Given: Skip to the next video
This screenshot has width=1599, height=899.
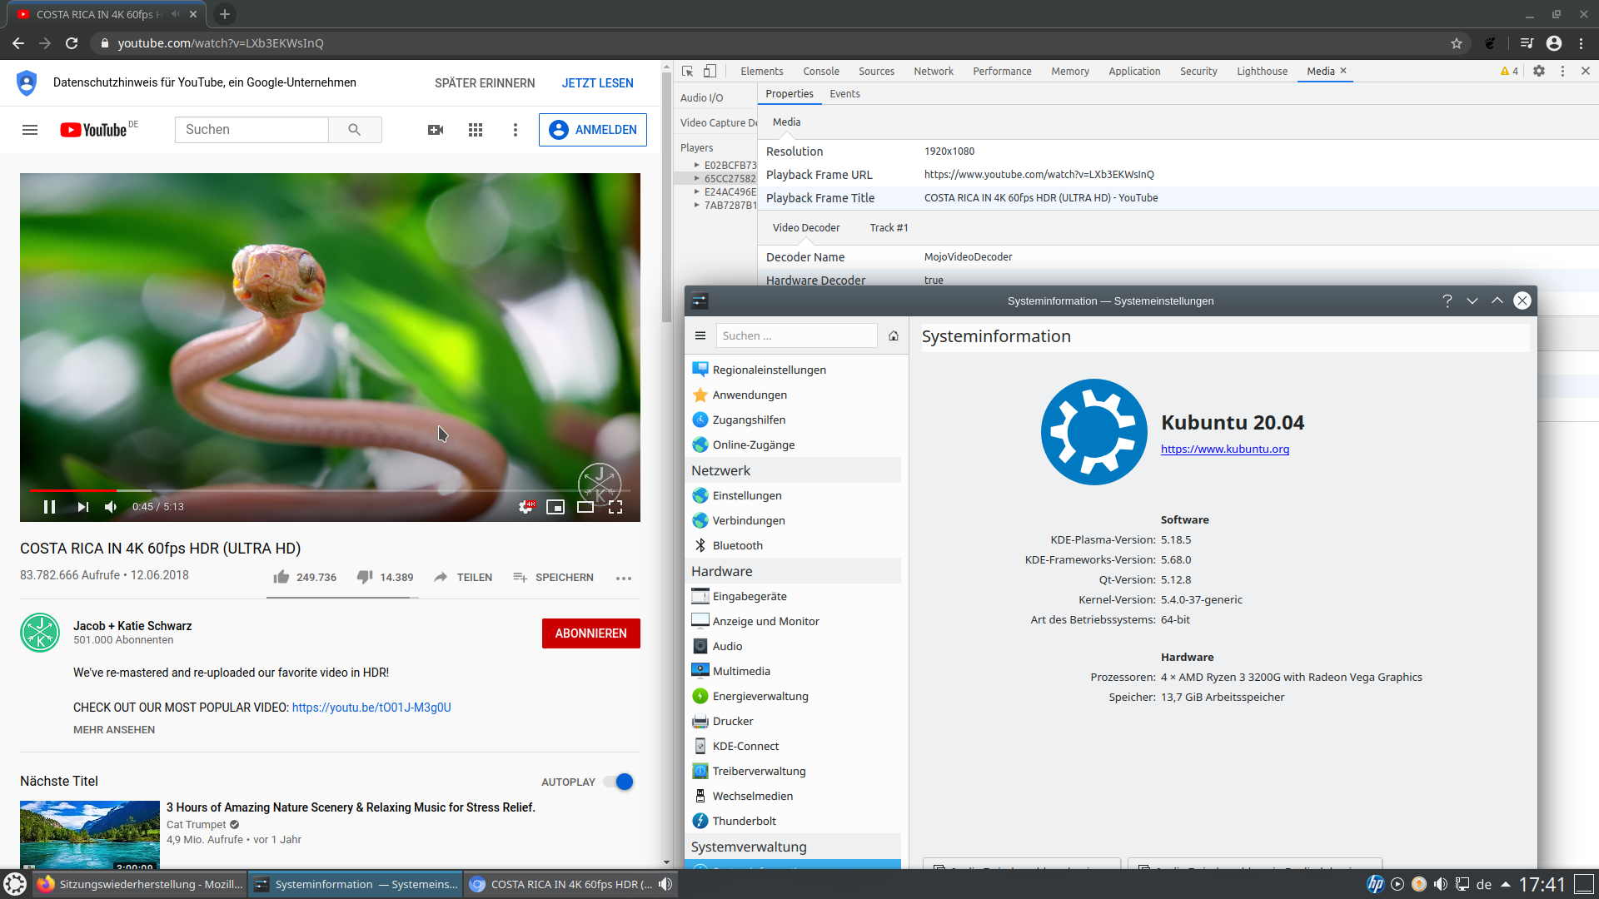Looking at the screenshot, I should click(x=82, y=507).
